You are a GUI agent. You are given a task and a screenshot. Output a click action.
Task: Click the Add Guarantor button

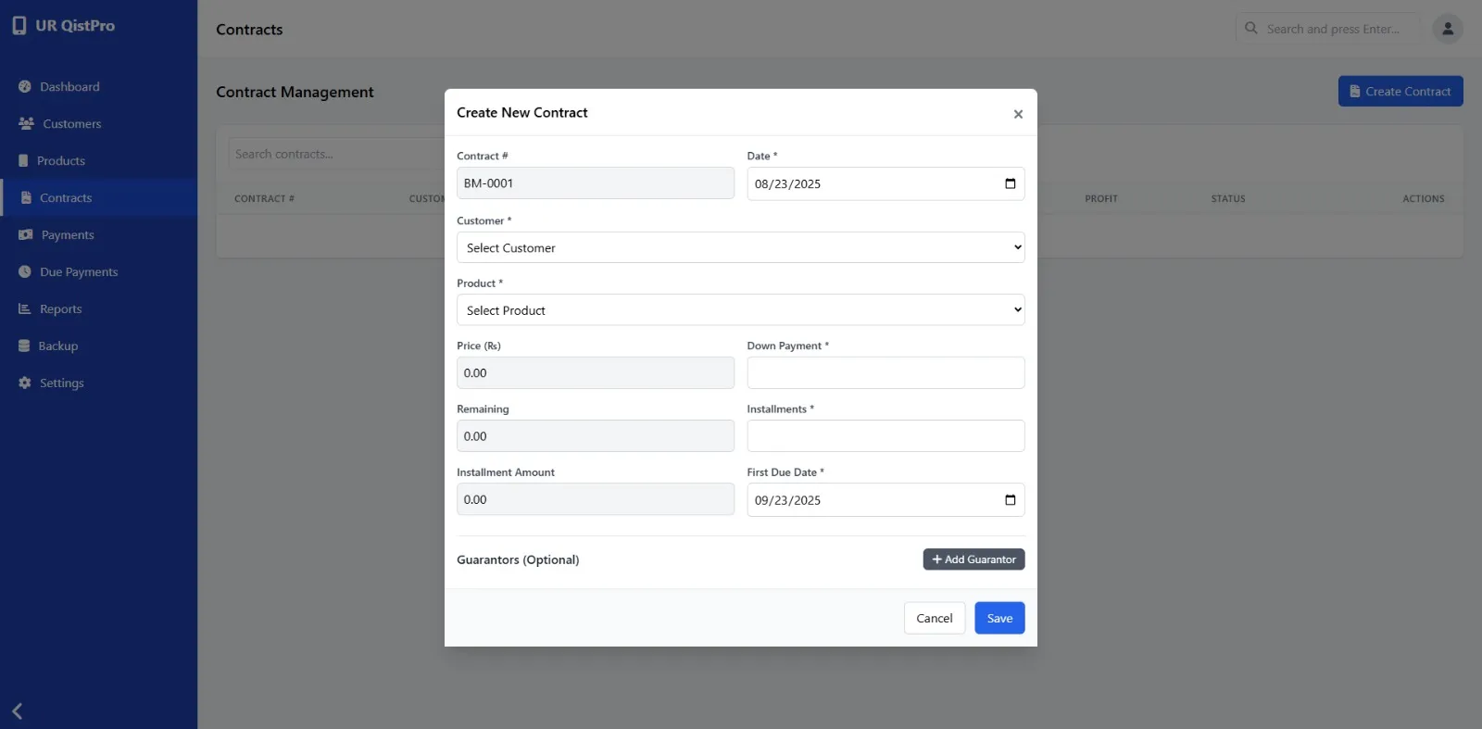973,559
